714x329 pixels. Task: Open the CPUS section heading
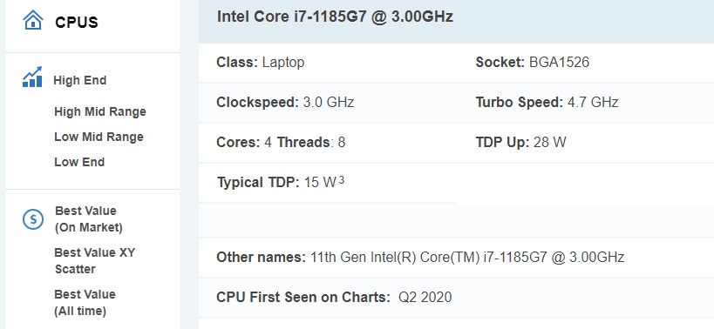[x=77, y=23]
